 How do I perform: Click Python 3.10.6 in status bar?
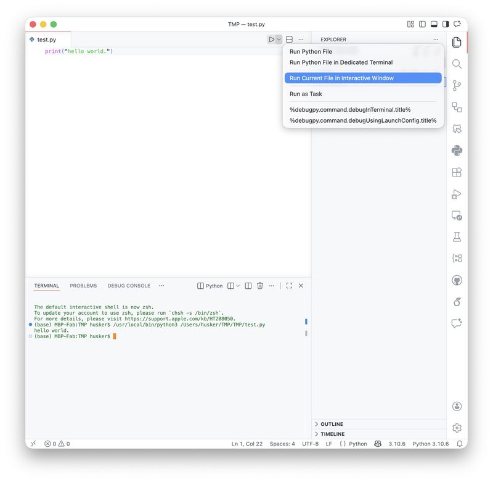pos(430,444)
